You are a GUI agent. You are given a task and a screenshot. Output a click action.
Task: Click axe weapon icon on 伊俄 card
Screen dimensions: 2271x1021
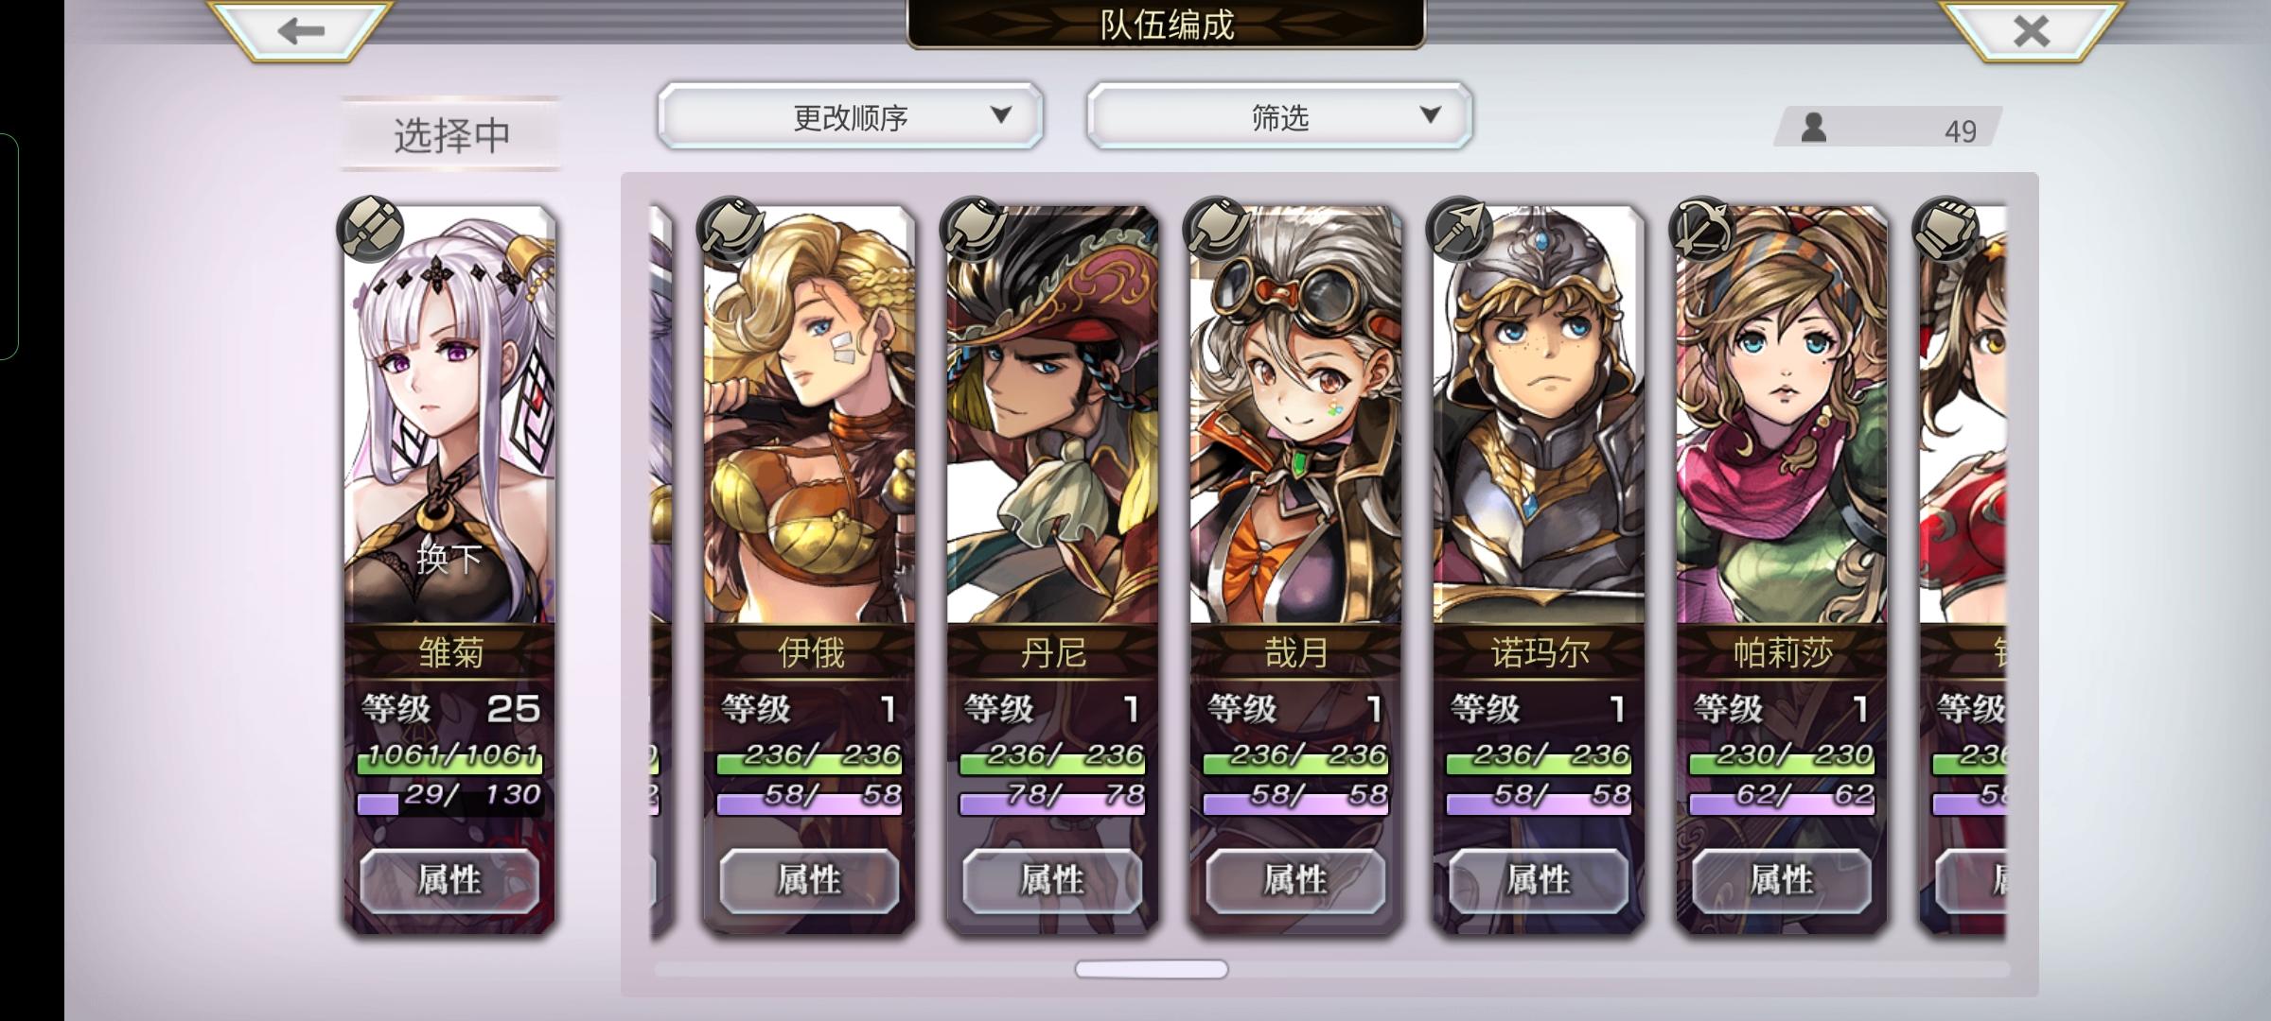click(x=729, y=229)
